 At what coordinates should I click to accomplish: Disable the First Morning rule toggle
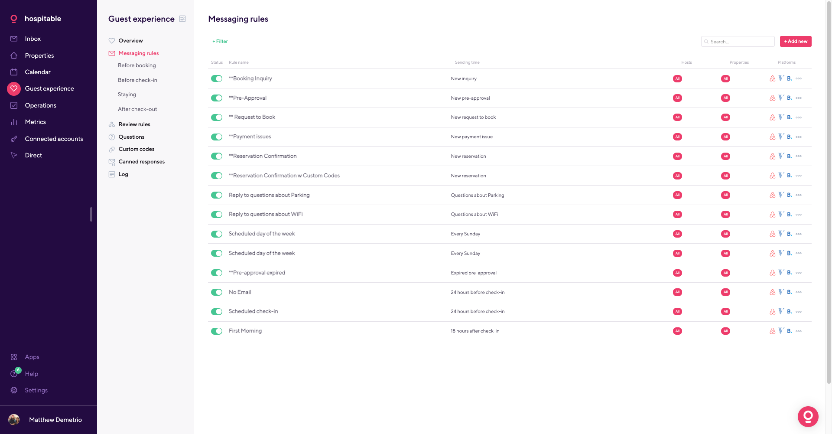(217, 331)
